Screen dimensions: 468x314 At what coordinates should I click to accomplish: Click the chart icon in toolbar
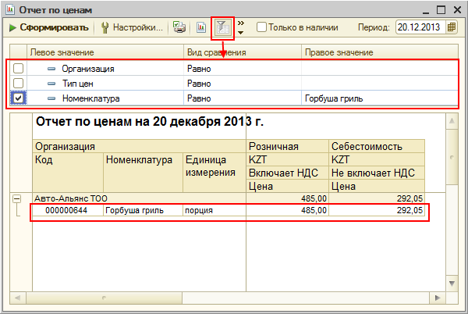coord(200,27)
